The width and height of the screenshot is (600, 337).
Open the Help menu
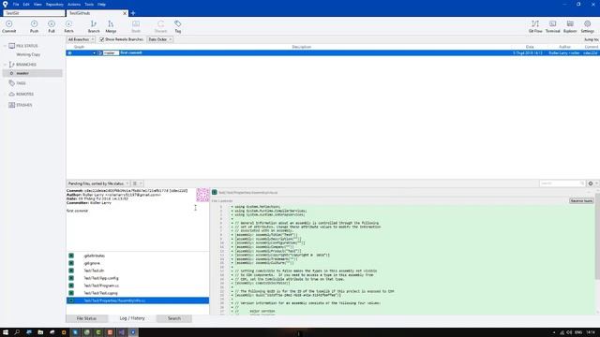pyautogui.click(x=101, y=4)
